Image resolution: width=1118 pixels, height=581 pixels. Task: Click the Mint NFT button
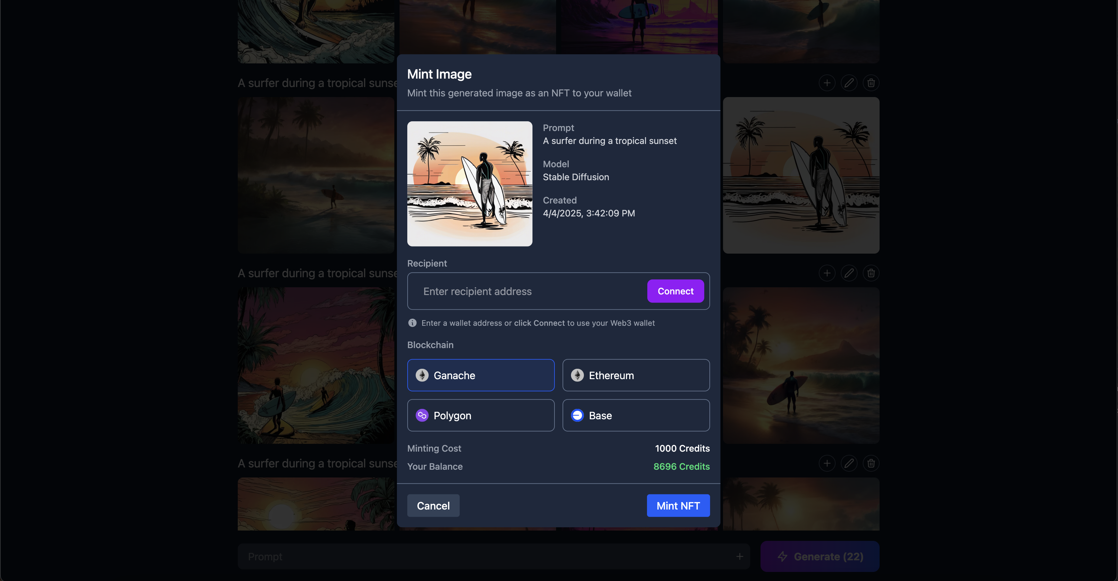coord(678,506)
